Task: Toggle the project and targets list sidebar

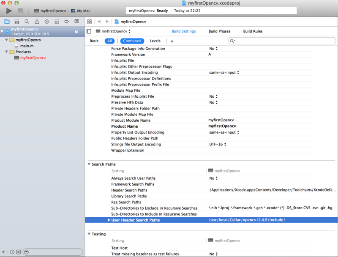Action: tap(89, 31)
